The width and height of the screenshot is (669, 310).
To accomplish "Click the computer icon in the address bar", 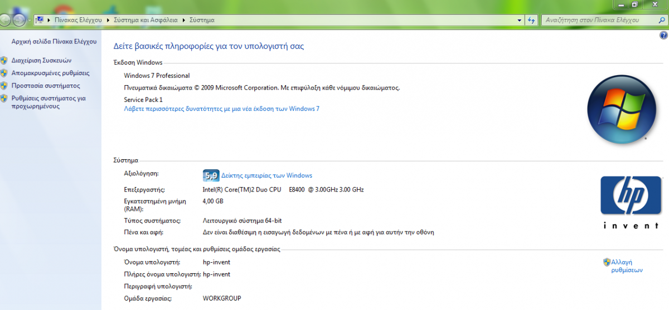I will pos(40,19).
